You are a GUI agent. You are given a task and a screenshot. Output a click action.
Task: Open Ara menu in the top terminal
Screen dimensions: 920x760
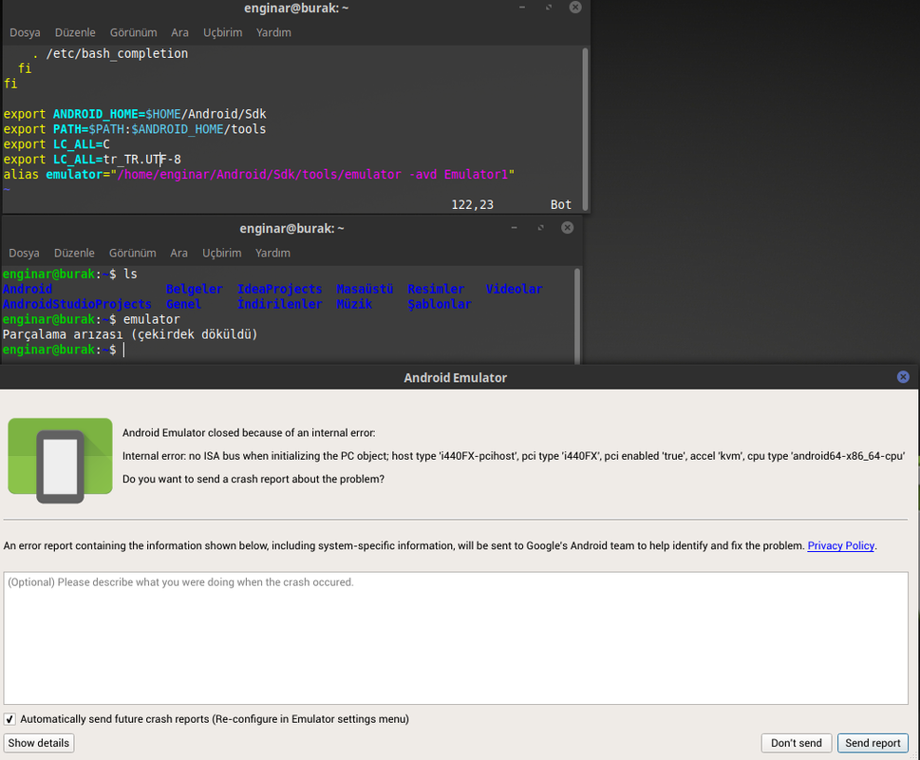click(179, 33)
